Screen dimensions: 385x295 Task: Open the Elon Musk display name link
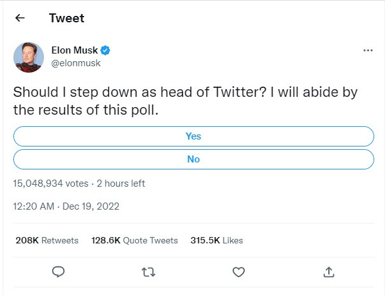[75, 50]
